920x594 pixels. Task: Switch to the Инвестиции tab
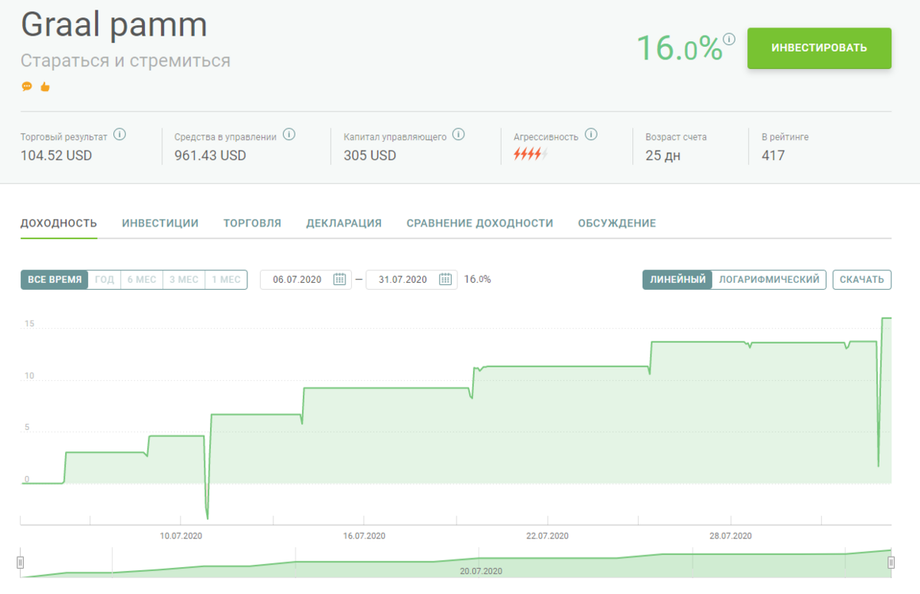coord(160,223)
